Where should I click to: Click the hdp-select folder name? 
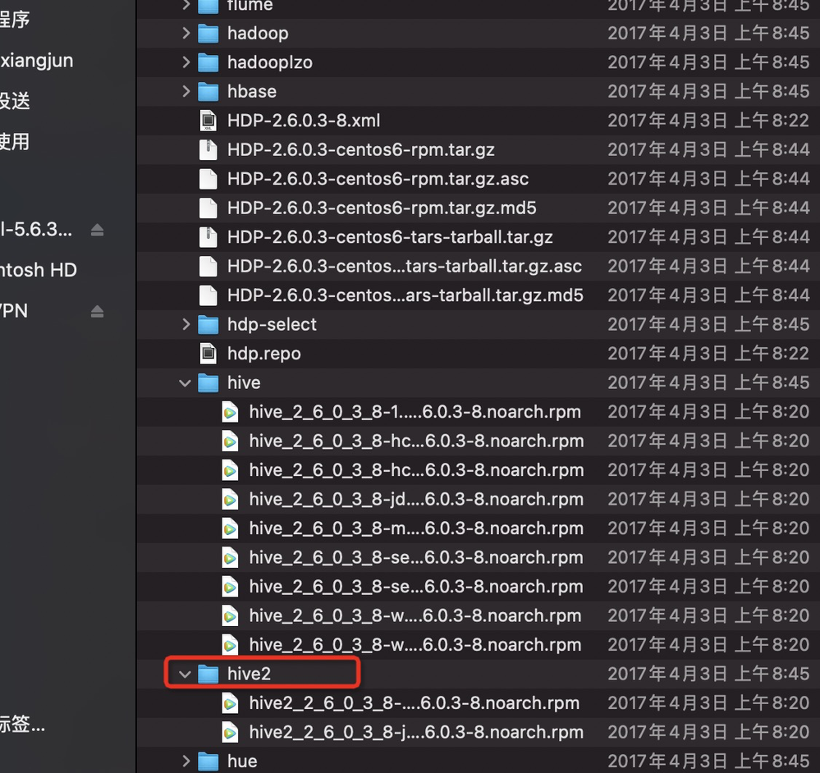tap(272, 325)
